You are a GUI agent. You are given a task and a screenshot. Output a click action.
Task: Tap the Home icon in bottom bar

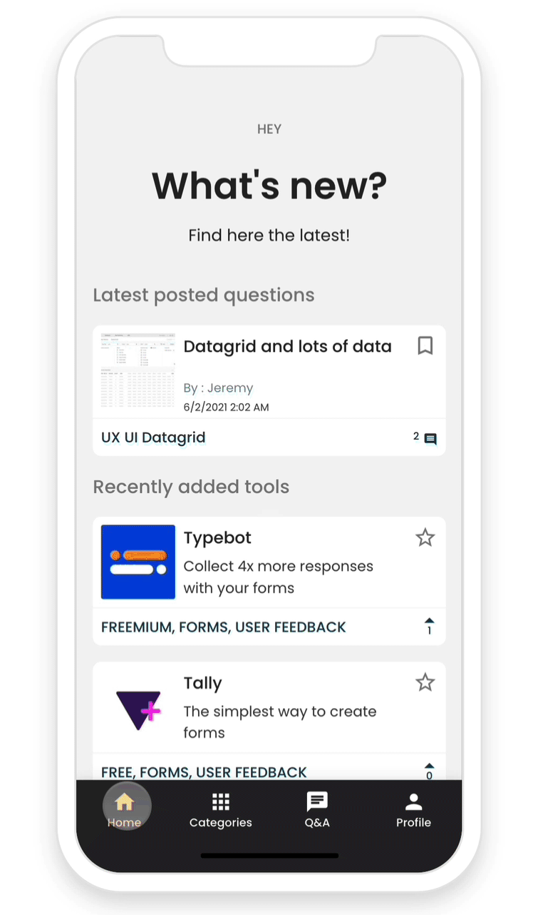[x=125, y=802]
